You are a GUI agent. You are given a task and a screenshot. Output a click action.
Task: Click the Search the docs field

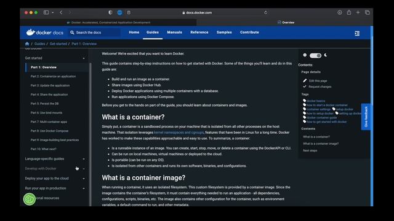pyautogui.click(x=94, y=33)
